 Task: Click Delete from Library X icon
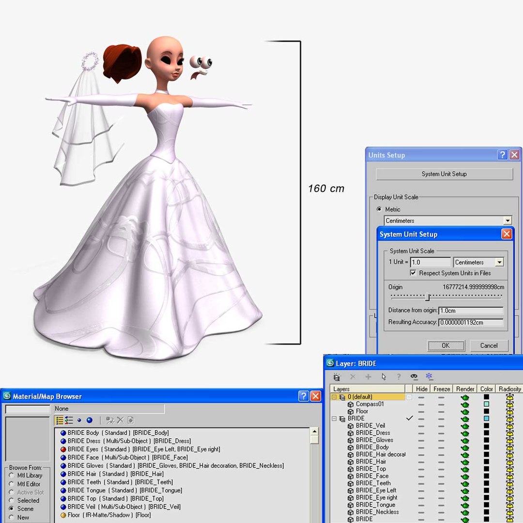coord(121,420)
